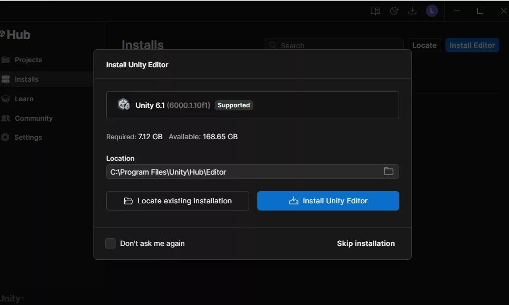Open the account avatar menu
The width and height of the screenshot is (509, 305).
[x=431, y=11]
